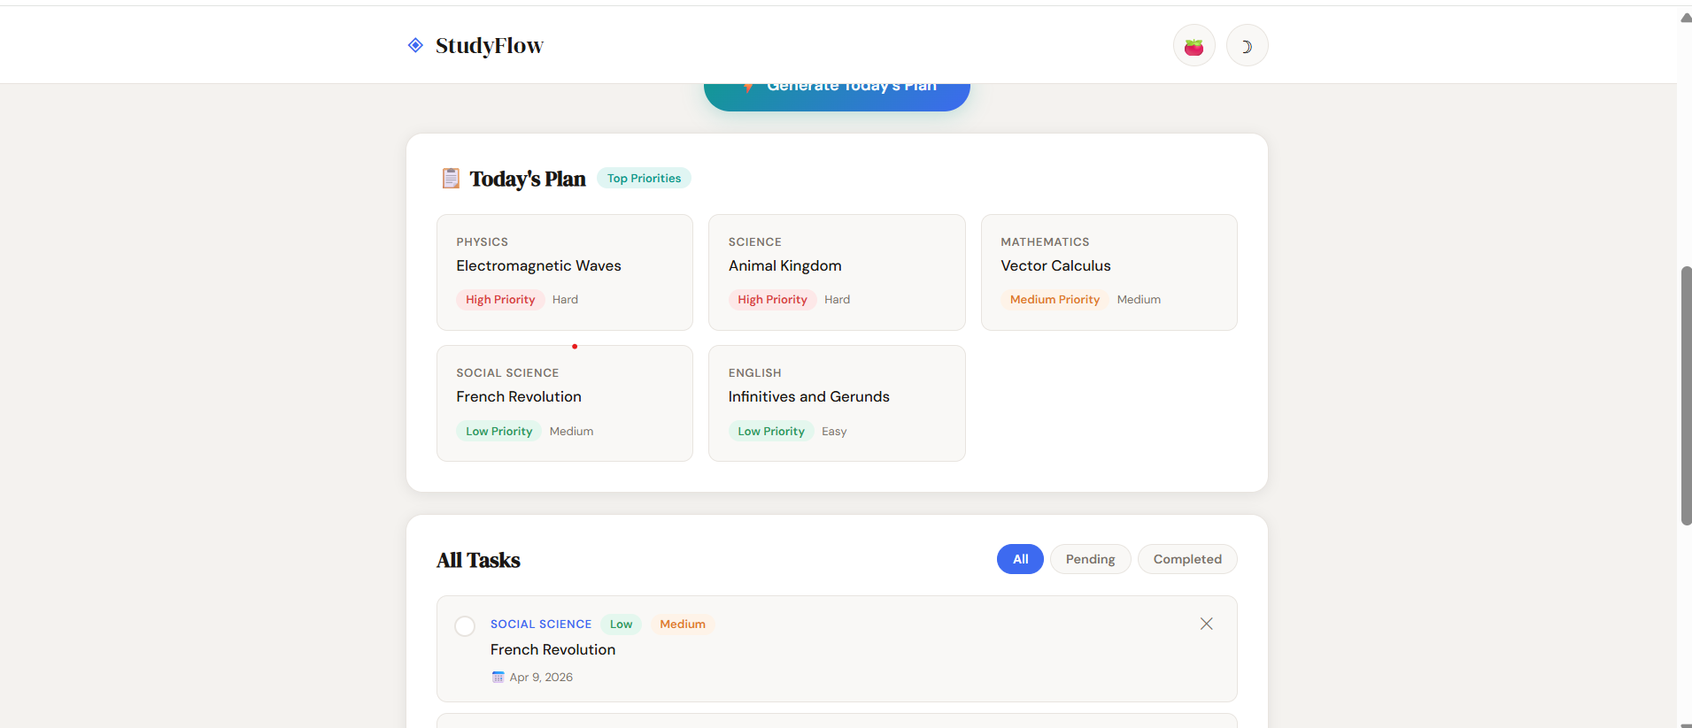Filter tasks by Pending
The width and height of the screenshot is (1692, 728).
click(x=1090, y=559)
